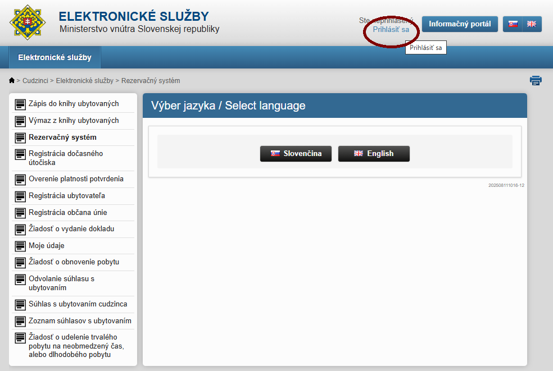Open Registrácia dočasného útočiska item

click(x=66, y=158)
